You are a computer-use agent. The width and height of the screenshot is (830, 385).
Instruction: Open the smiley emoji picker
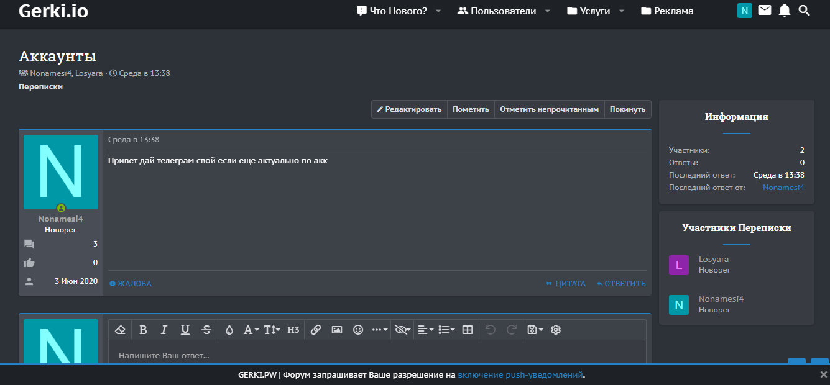coord(358,330)
